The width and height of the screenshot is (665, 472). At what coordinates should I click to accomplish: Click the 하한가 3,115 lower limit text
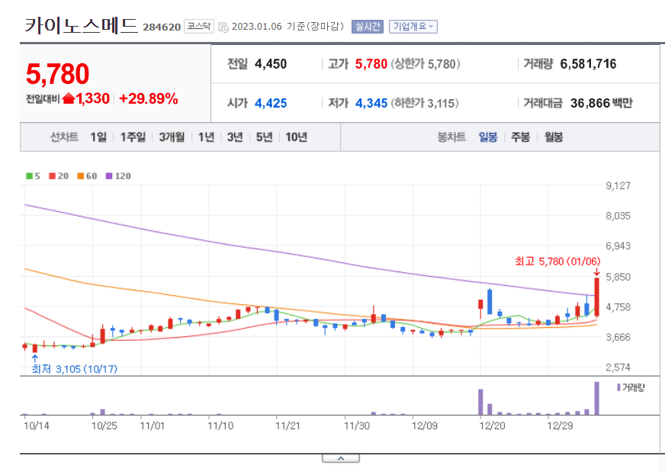pyautogui.click(x=425, y=103)
